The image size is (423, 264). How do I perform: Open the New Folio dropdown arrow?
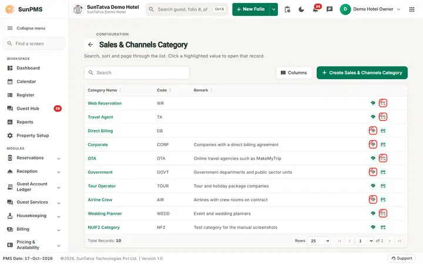point(274,9)
